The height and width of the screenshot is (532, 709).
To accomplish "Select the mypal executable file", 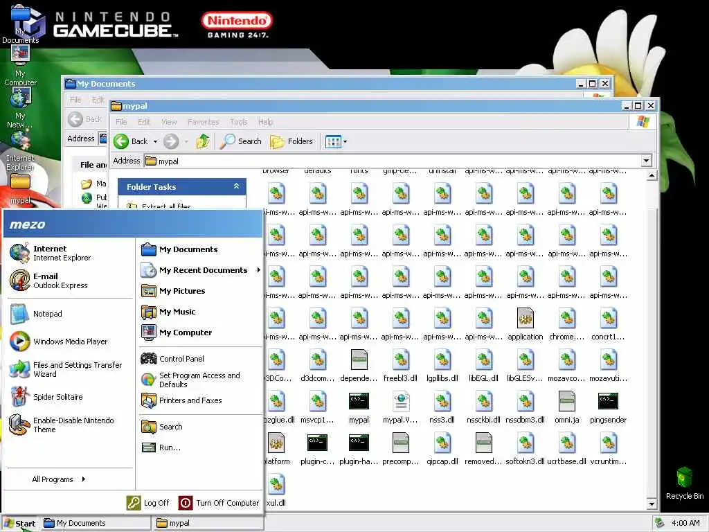I will 359,408.
